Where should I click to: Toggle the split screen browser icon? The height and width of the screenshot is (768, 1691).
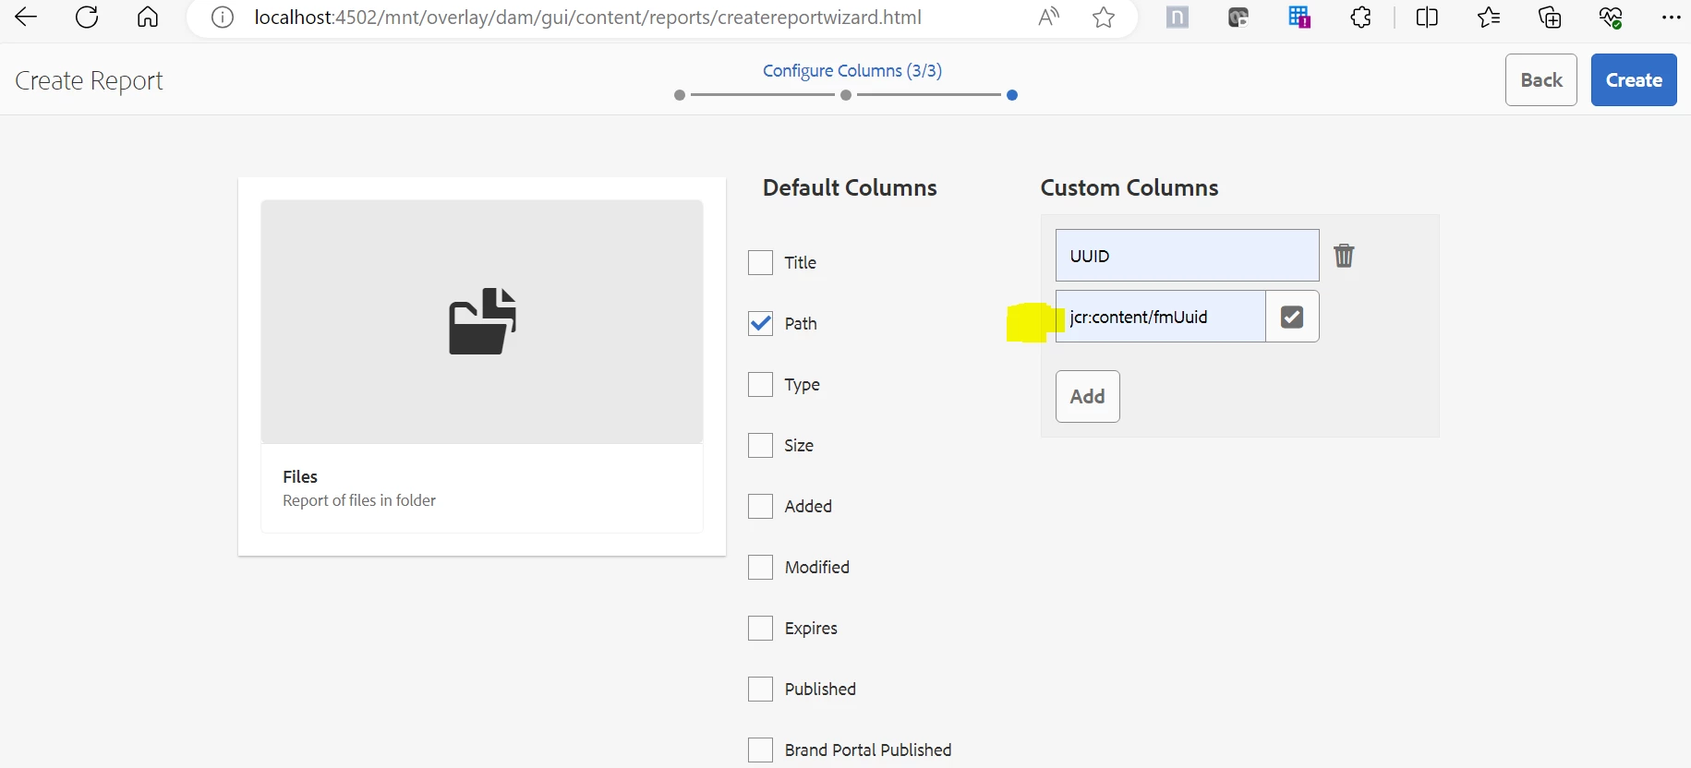tap(1426, 17)
